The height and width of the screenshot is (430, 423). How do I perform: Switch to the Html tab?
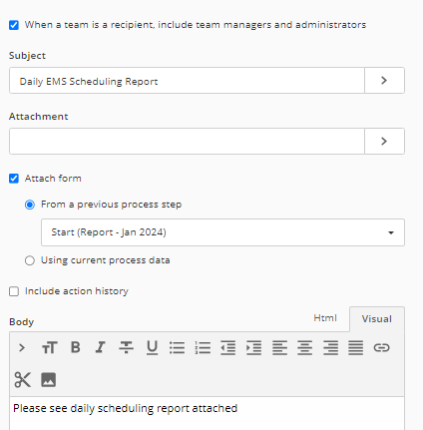(x=325, y=318)
